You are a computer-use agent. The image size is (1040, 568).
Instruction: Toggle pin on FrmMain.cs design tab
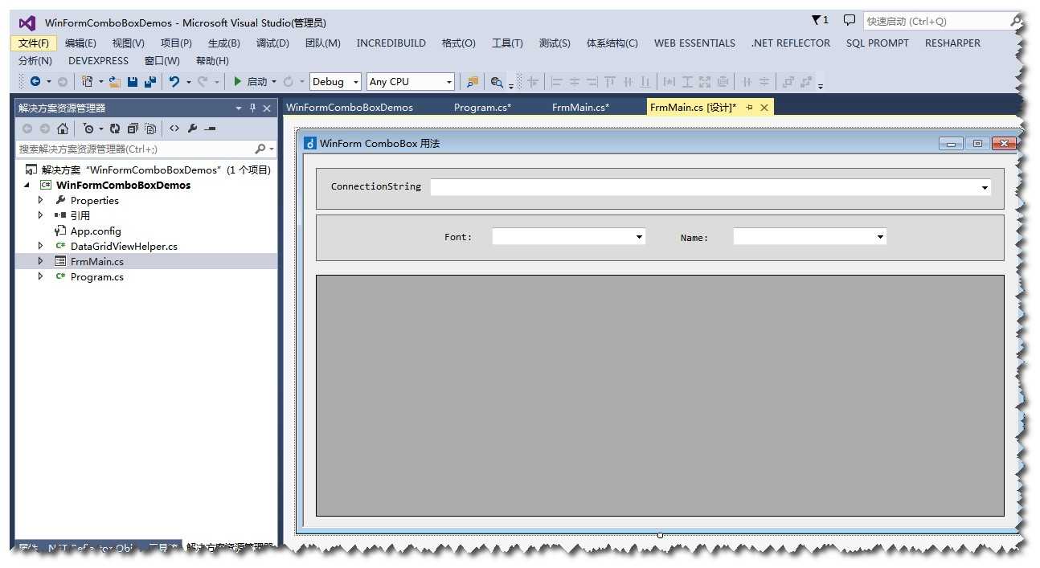coord(749,107)
